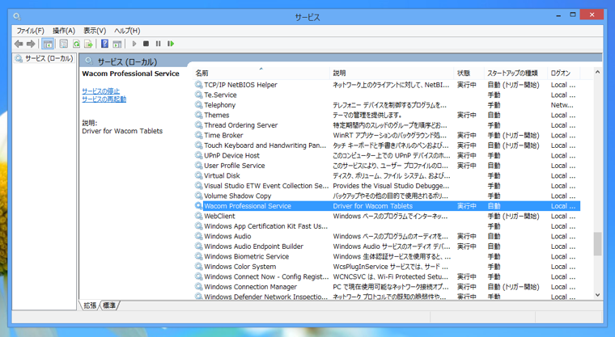Select サービス (ローカル) in the left tree
615x337 pixels.
[49, 59]
